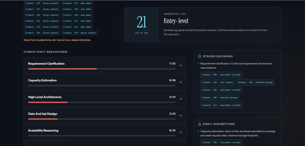Expand High Level Architecture row arrow

click(181, 99)
